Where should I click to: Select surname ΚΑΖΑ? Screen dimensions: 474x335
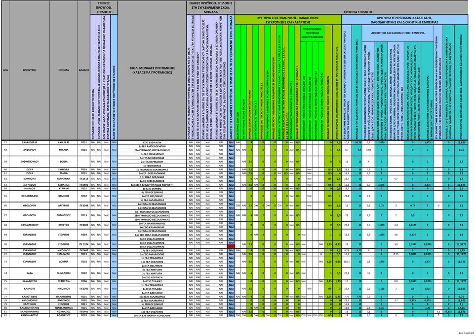[x=30, y=273]
